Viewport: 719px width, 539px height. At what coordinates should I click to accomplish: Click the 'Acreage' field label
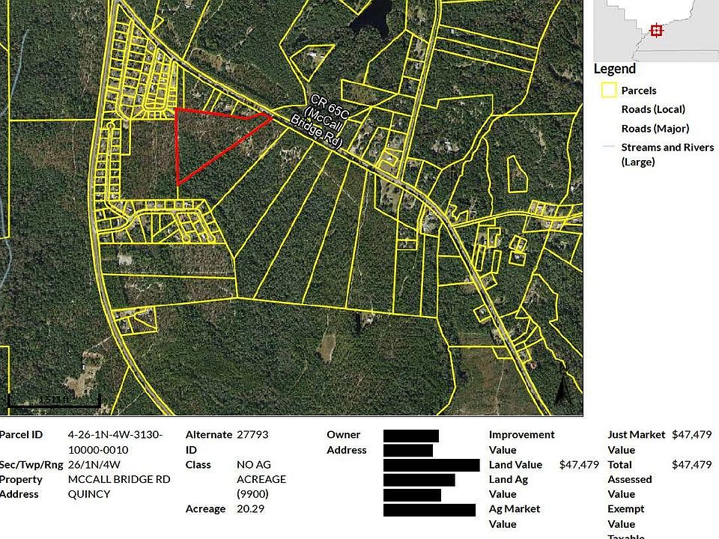205,509
